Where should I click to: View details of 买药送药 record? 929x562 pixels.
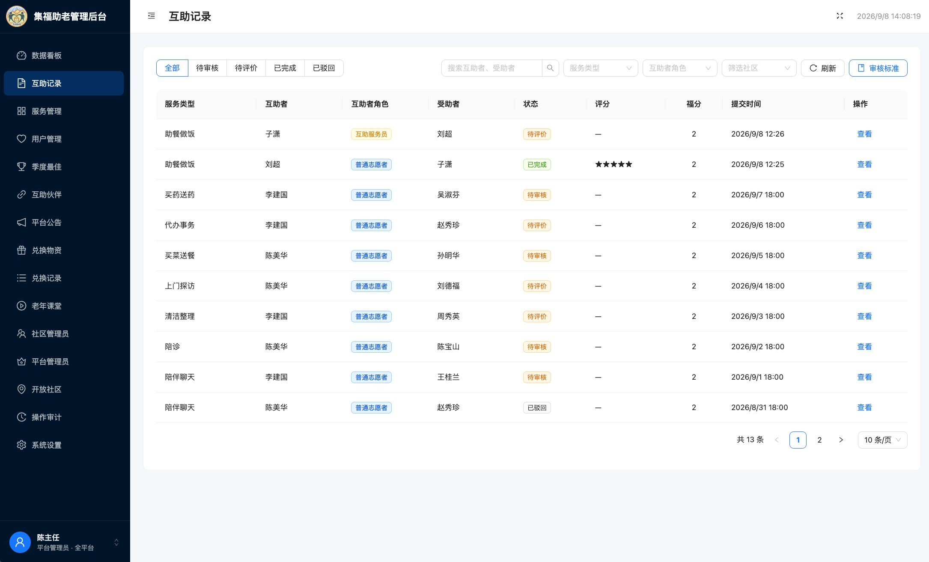tap(864, 195)
